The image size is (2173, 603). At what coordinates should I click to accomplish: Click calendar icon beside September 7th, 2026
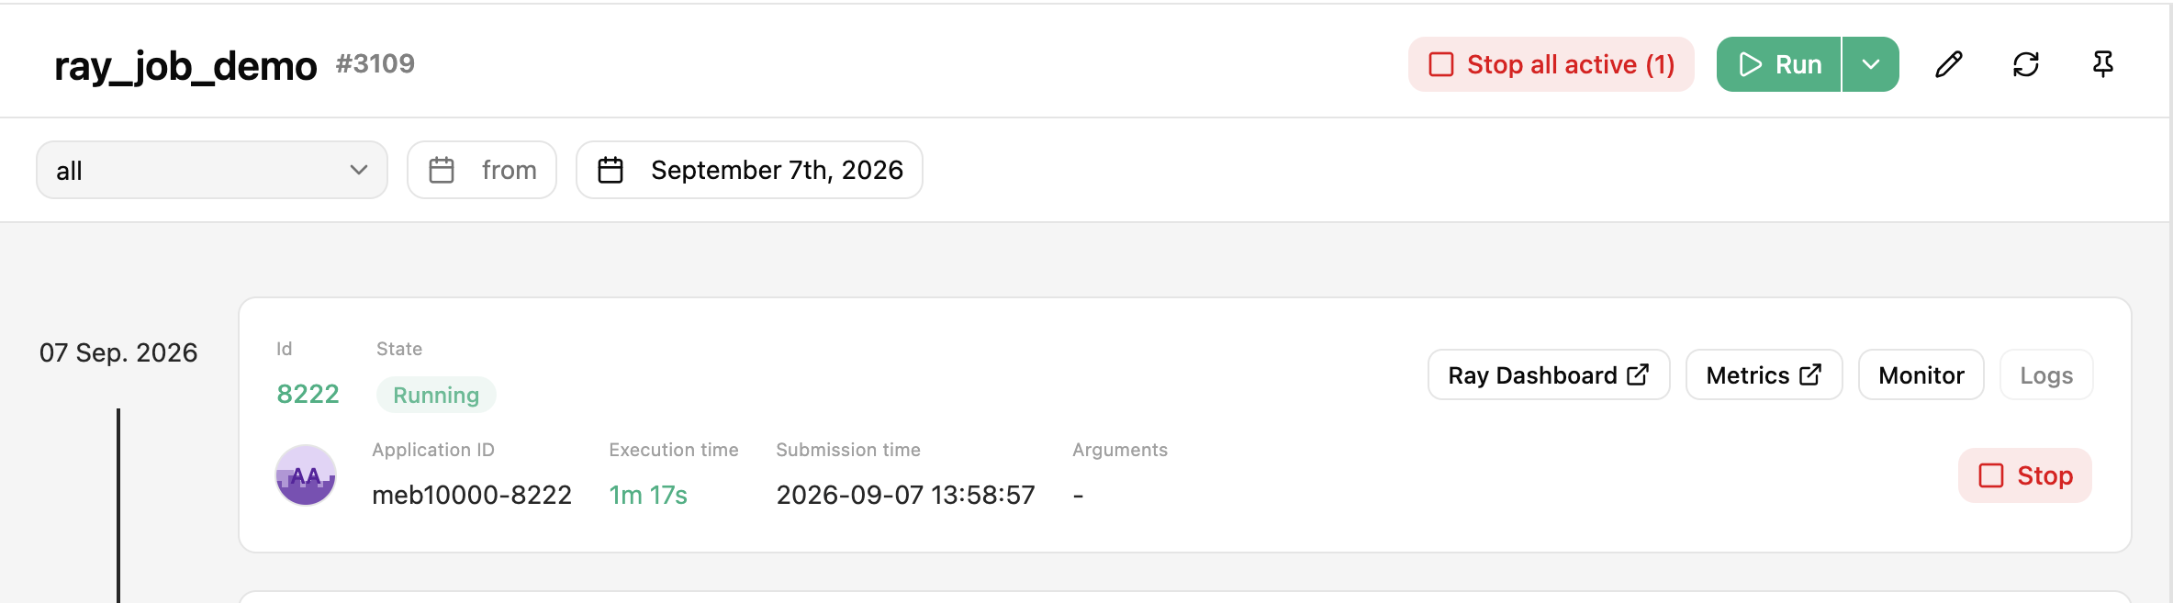click(x=610, y=170)
